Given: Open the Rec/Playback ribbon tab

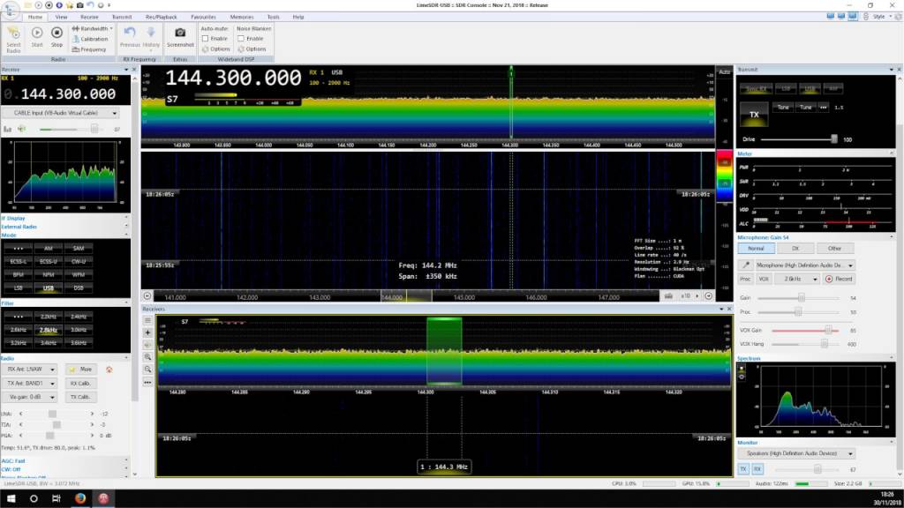Looking at the screenshot, I should click(x=162, y=18).
